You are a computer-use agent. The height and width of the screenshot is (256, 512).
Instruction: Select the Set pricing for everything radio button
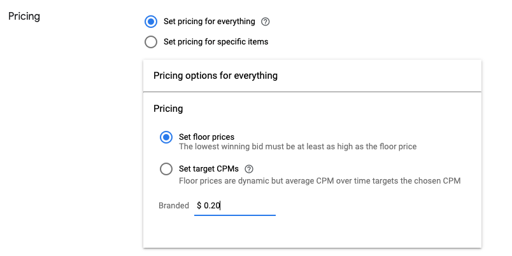[151, 22]
